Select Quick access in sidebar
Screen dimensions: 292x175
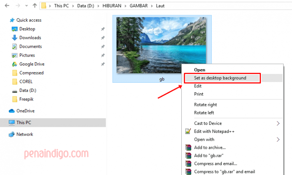[29, 20]
